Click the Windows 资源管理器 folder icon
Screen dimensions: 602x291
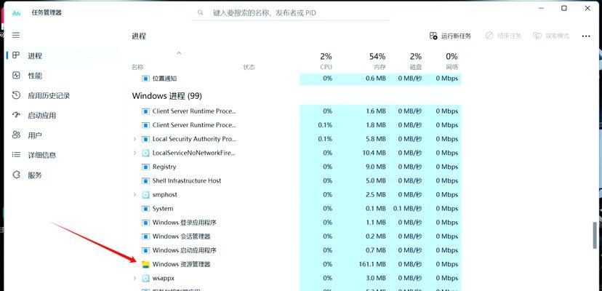(145, 264)
